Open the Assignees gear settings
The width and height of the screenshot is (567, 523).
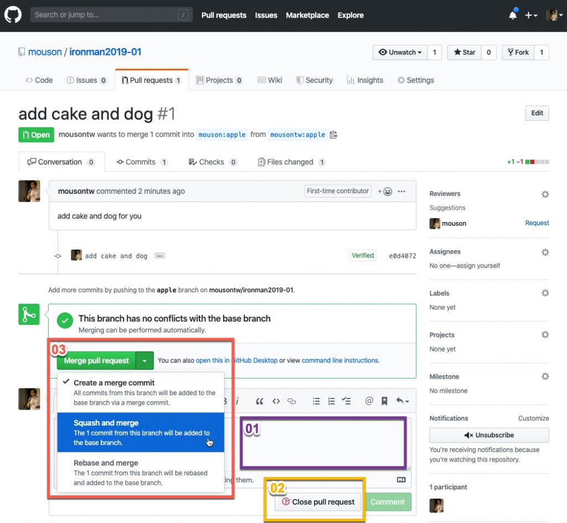pyautogui.click(x=545, y=252)
